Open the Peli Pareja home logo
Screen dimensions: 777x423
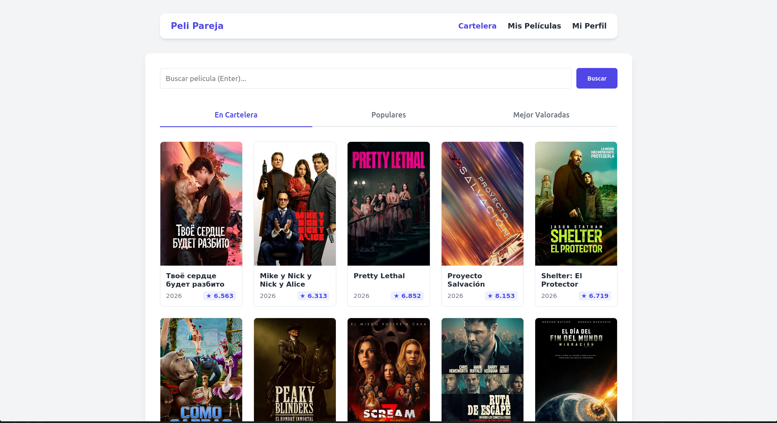[197, 26]
